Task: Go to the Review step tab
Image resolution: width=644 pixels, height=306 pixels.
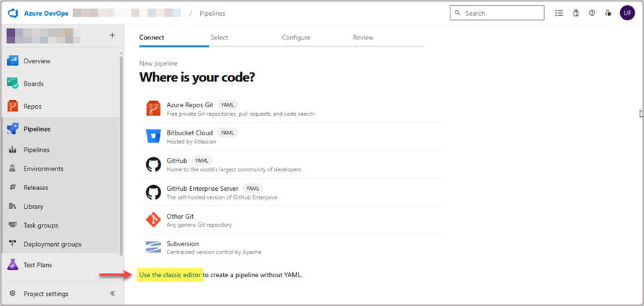Action: [363, 37]
